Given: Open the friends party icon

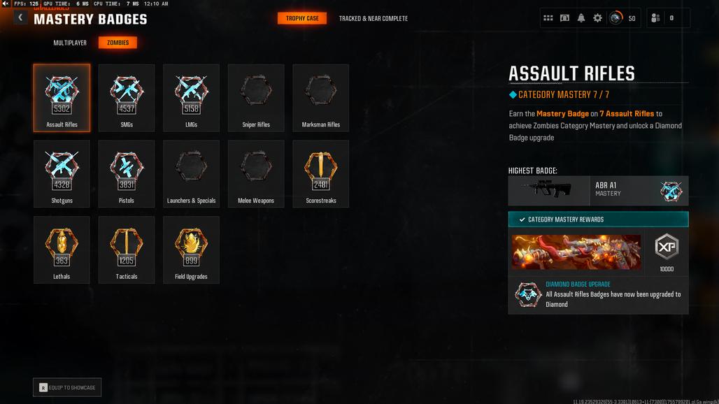Looking at the screenshot, I should [656, 18].
